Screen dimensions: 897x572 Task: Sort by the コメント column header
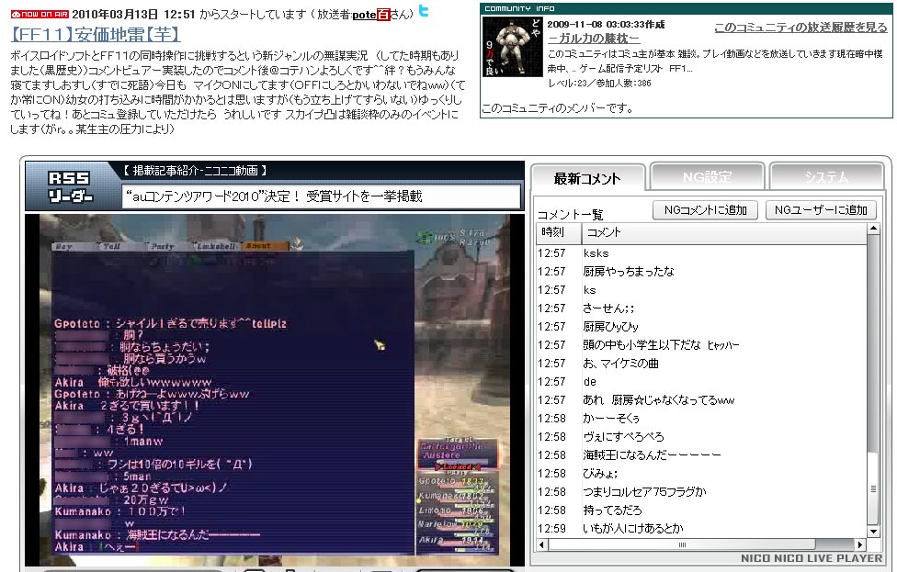724,232
